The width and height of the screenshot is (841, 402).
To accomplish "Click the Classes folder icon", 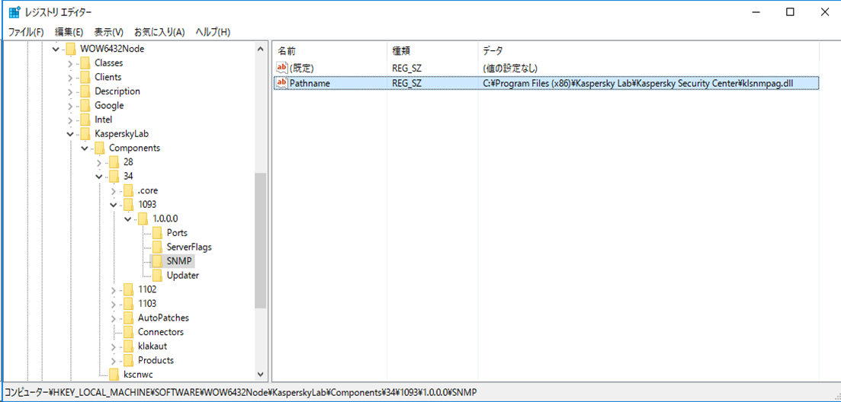I will (x=85, y=62).
